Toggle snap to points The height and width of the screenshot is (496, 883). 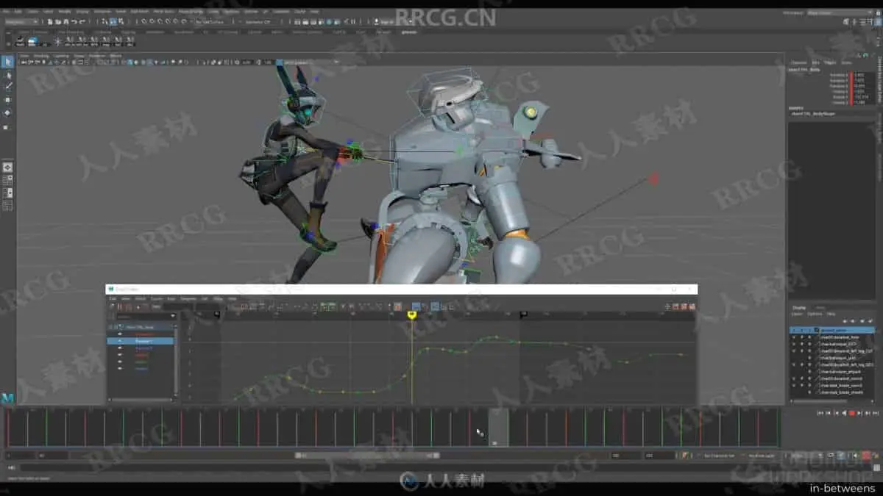[160, 21]
